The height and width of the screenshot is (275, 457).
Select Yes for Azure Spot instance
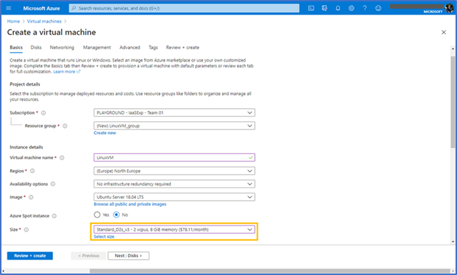[97, 215]
